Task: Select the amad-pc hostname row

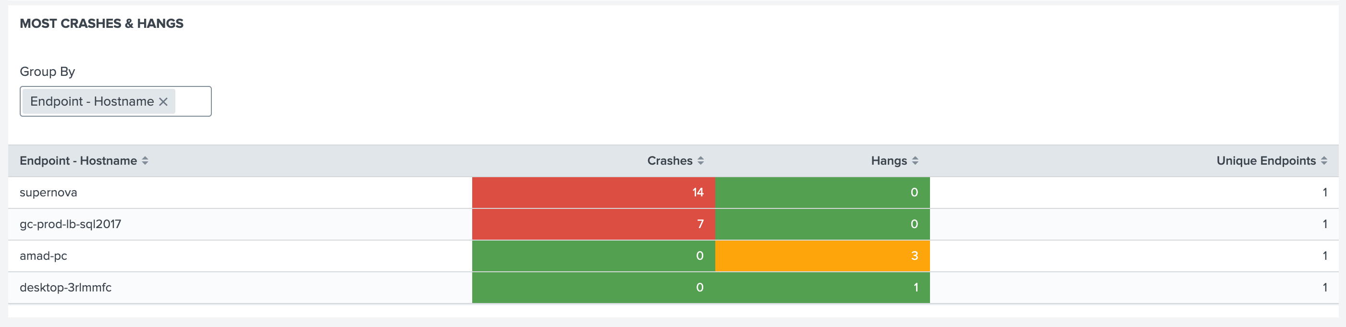Action: pos(43,256)
